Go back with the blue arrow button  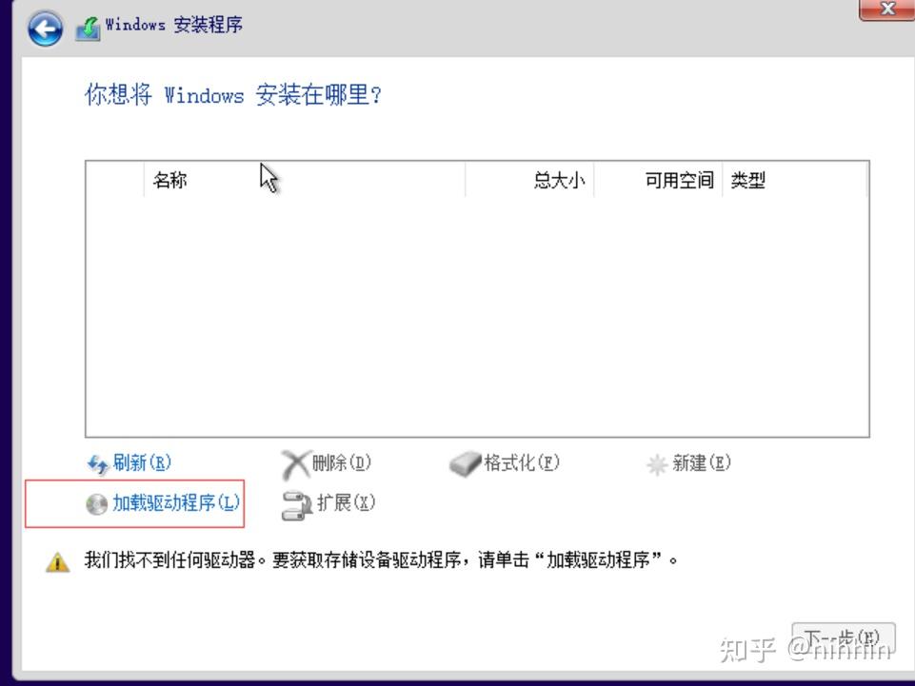(x=45, y=29)
